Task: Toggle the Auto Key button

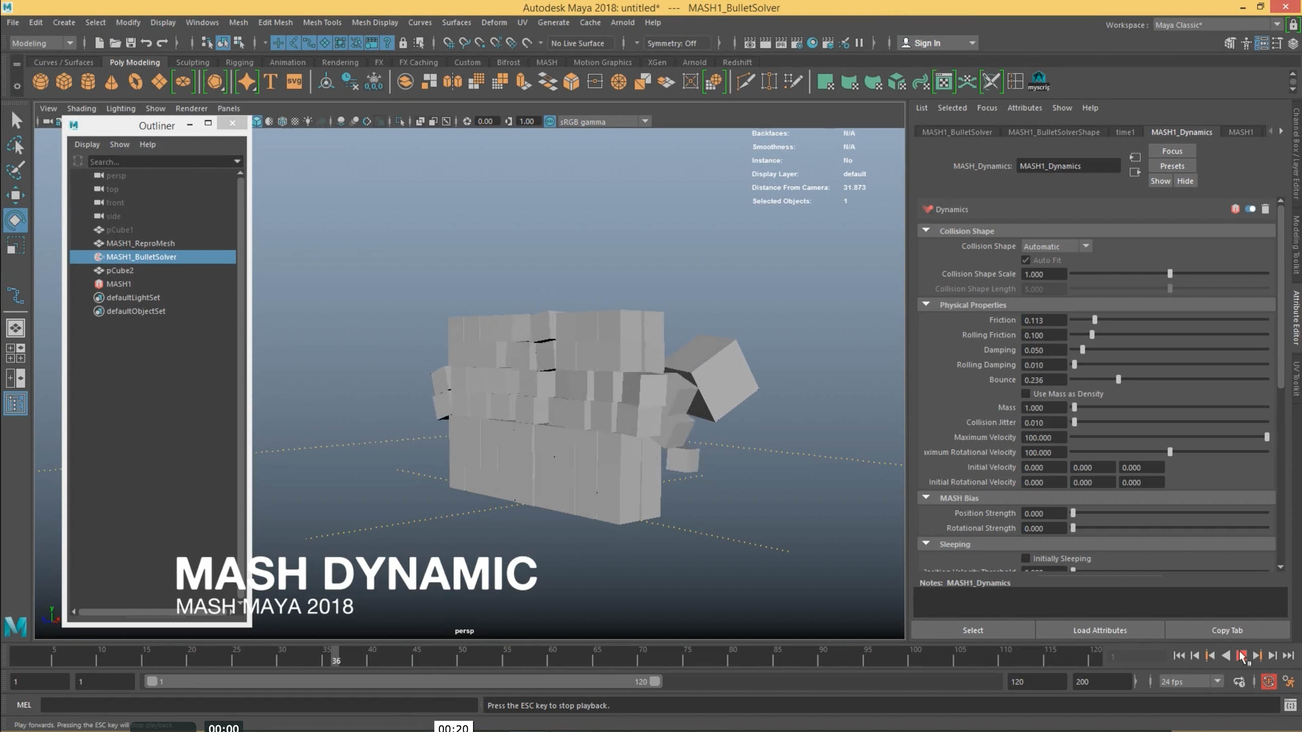Action: [1268, 682]
